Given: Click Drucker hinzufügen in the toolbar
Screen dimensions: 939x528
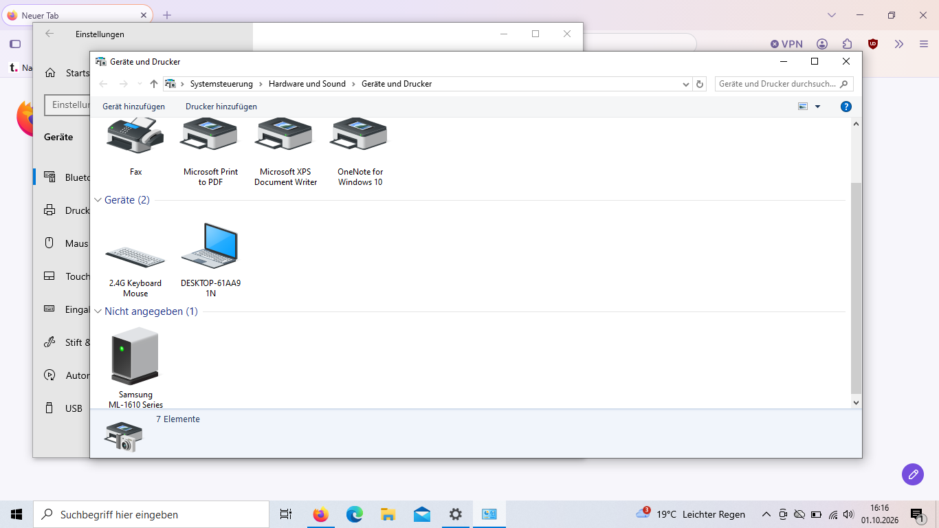Looking at the screenshot, I should (x=221, y=107).
